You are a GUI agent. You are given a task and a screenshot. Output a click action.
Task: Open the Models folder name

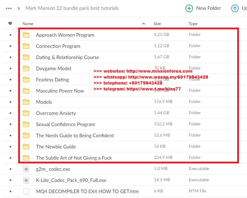pyautogui.click(x=44, y=102)
